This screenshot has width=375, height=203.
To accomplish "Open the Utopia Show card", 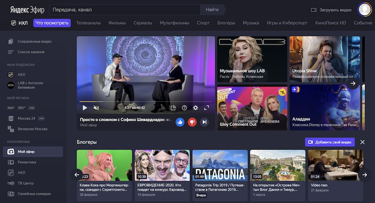I will tap(325, 59).
